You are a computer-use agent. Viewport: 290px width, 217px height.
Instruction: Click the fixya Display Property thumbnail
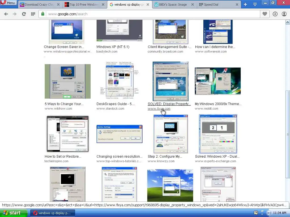click(170, 81)
